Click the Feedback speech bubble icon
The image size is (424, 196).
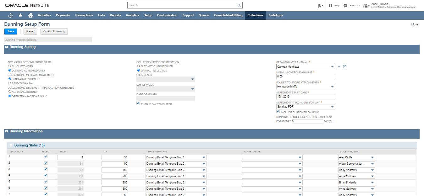[x=345, y=6]
